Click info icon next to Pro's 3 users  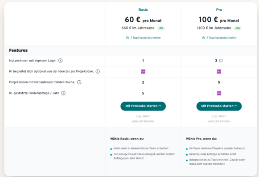click(x=221, y=61)
